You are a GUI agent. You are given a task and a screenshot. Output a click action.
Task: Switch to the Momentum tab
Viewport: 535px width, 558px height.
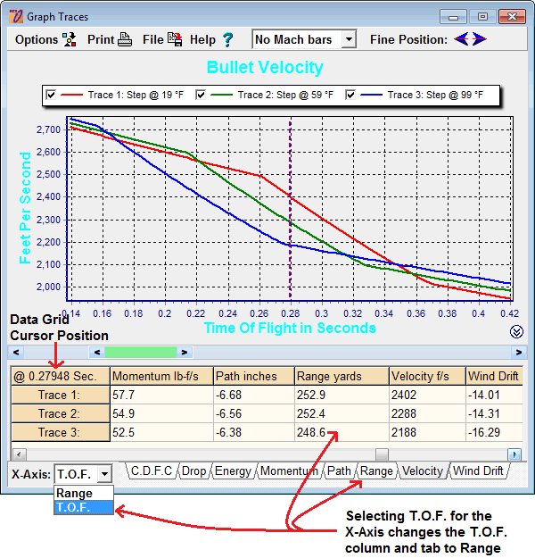(x=289, y=471)
